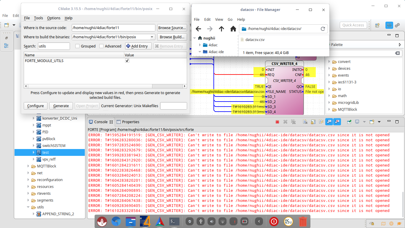The width and height of the screenshot is (405, 228).
Task: Navigate to parent folder with up arrow
Action: click(221, 29)
